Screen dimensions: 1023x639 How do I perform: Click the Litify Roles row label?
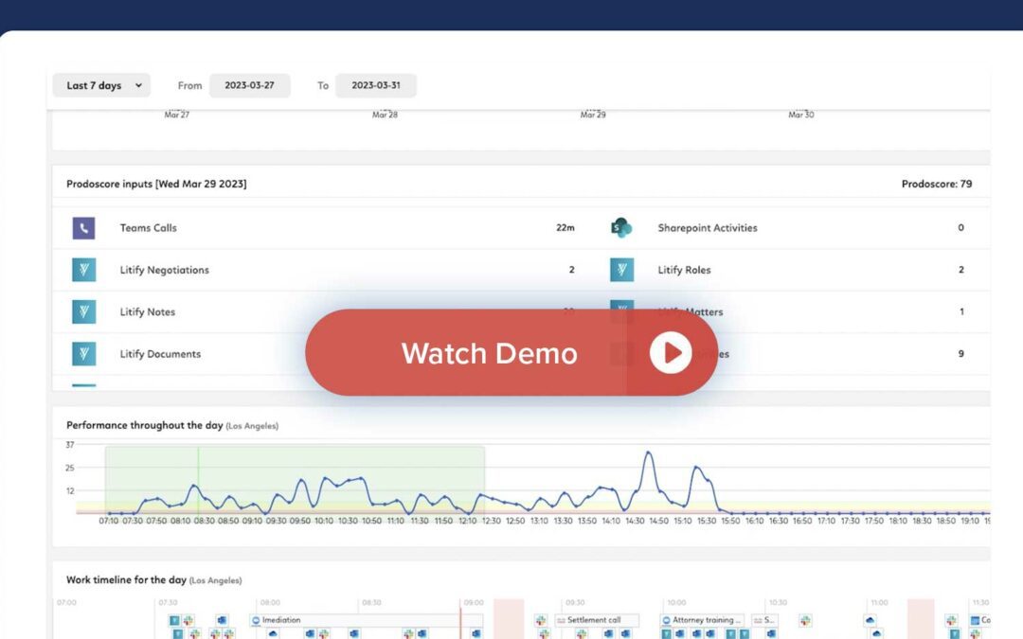coord(683,270)
